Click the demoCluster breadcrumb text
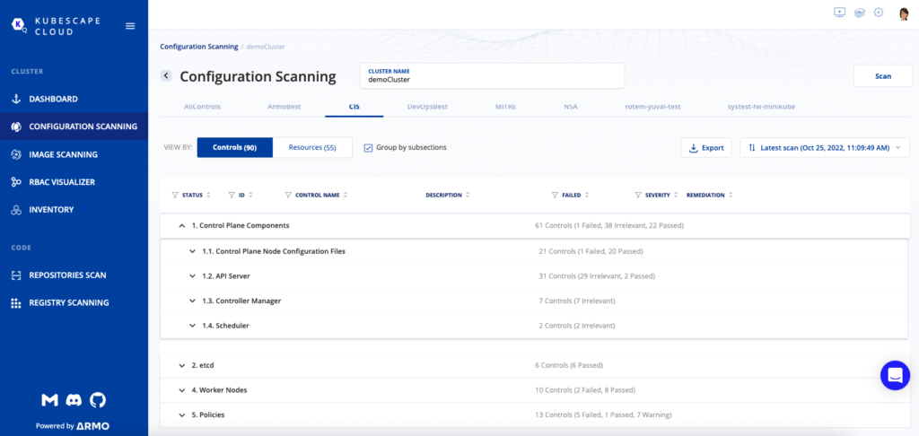Screen dimensions: 919x436 [x=266, y=47]
